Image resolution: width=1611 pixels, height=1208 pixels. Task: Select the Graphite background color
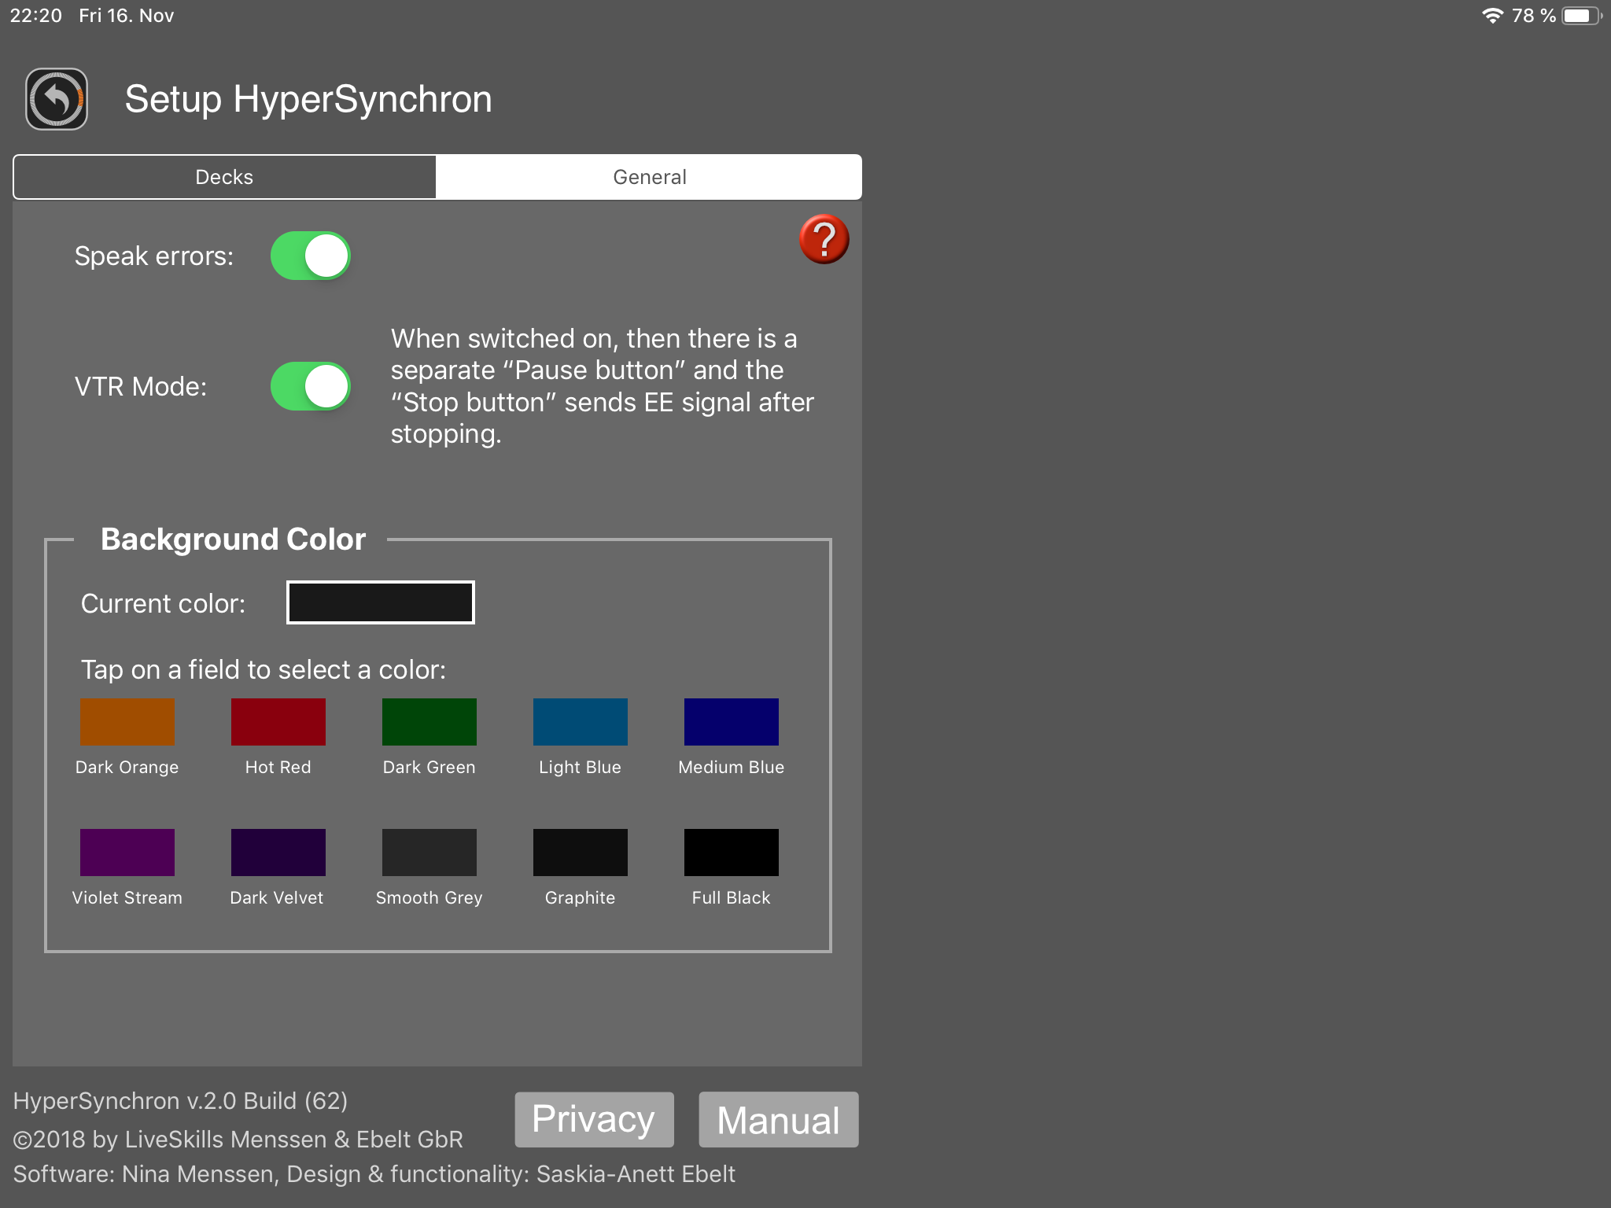581,853
